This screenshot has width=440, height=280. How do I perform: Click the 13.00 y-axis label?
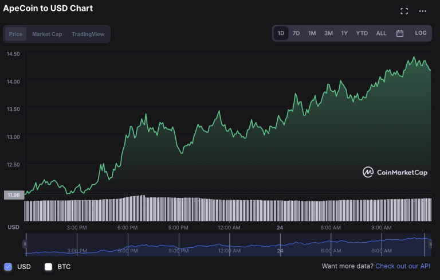coord(13,137)
